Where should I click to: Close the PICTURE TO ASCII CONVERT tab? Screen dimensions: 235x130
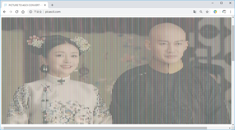(45, 5)
